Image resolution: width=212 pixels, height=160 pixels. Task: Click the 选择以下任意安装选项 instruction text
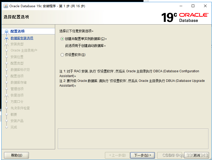pyautogui.click(x=76, y=31)
